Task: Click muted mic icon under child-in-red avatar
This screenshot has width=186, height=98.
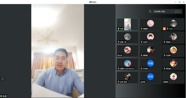Action: 141,55
